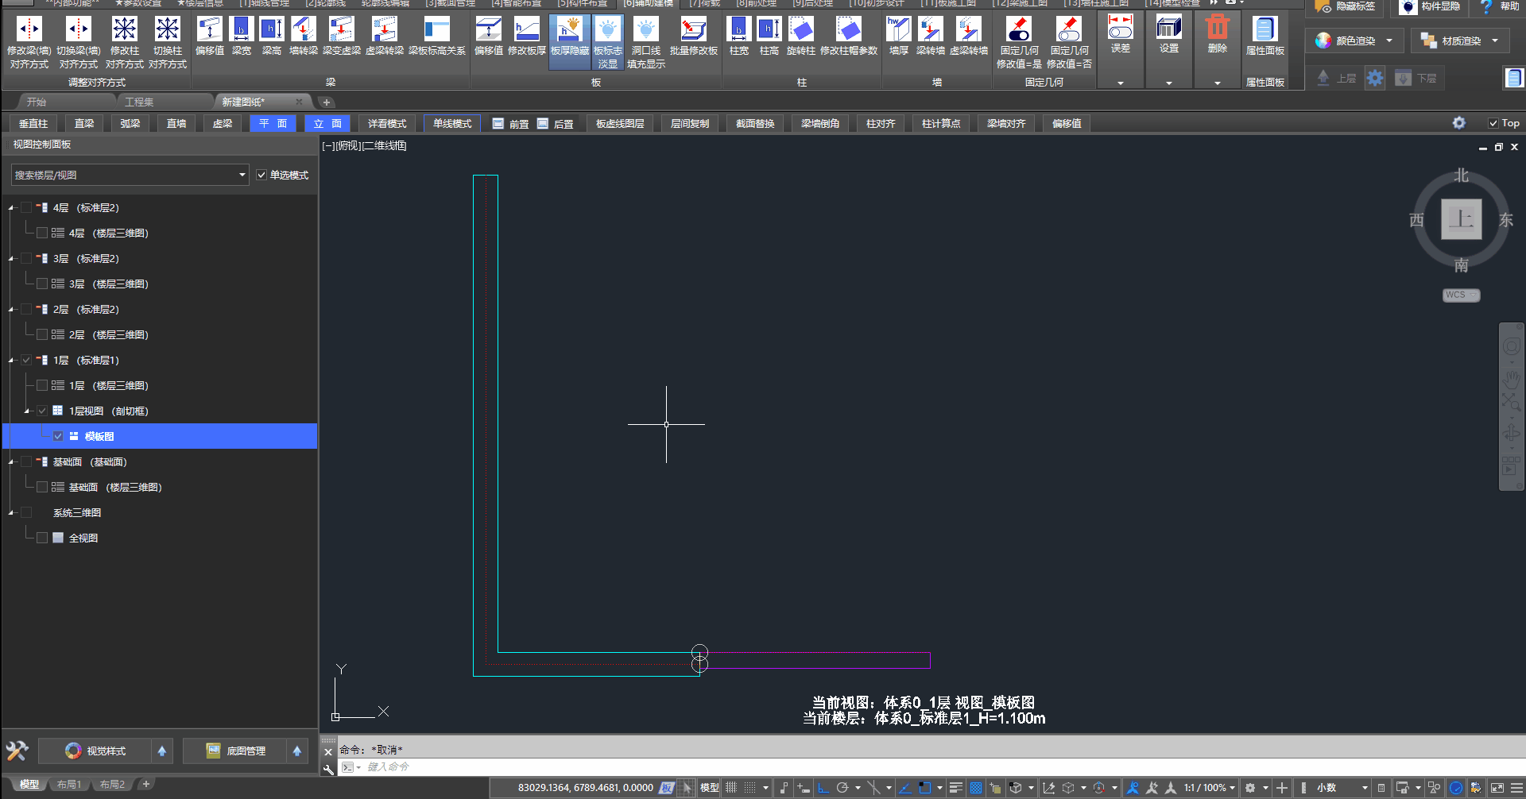The image size is (1526, 799).
Task: Toggle the 单选模式 checkbox
Action: click(x=261, y=175)
